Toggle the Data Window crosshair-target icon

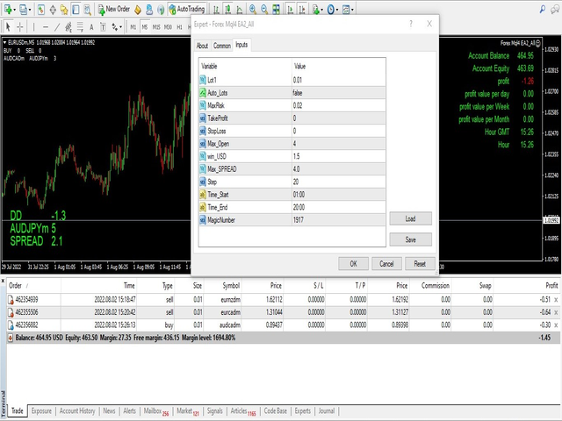click(53, 10)
